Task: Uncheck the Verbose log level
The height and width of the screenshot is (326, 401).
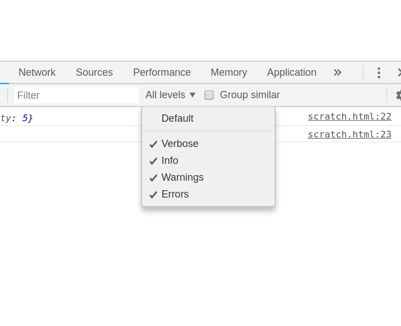Action: [x=208, y=144]
